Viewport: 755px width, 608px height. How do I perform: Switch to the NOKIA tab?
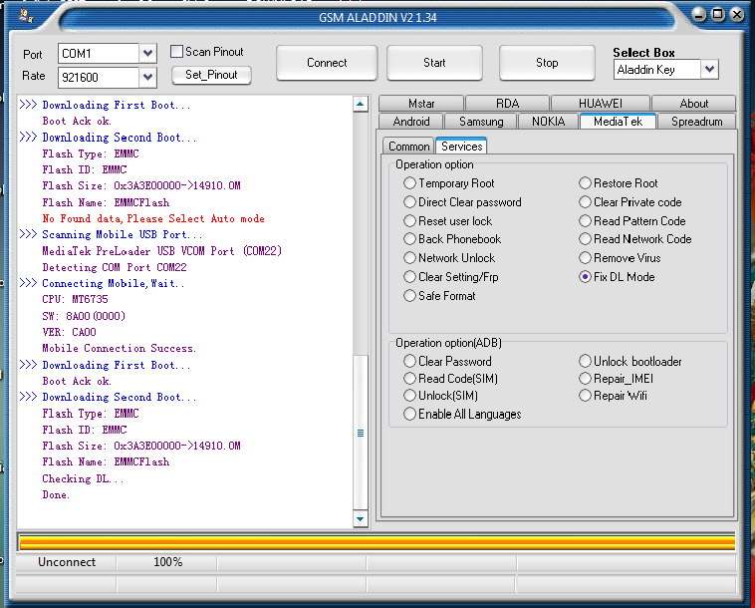pyautogui.click(x=549, y=122)
